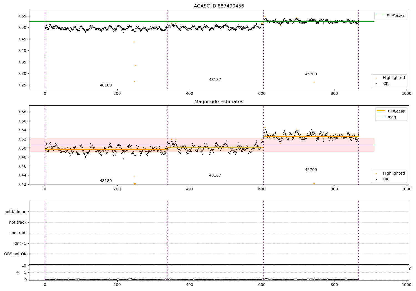Click OK legend entry in Magnitude Estimates plot
Screen dimensions: 416x291
[382, 179]
